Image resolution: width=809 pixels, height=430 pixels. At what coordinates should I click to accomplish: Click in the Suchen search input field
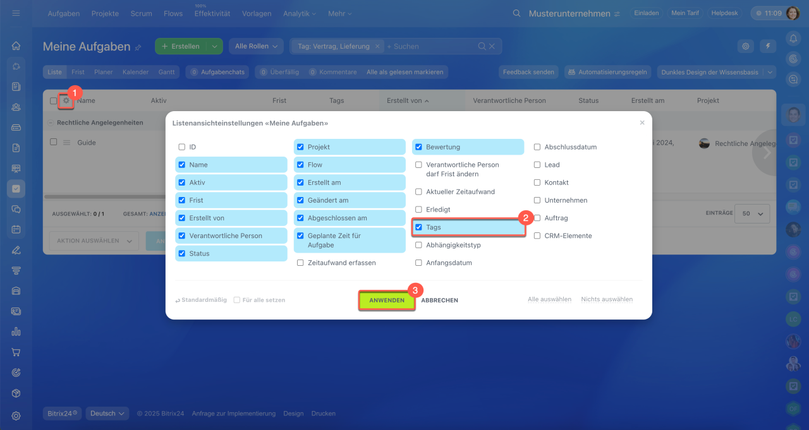pos(430,46)
